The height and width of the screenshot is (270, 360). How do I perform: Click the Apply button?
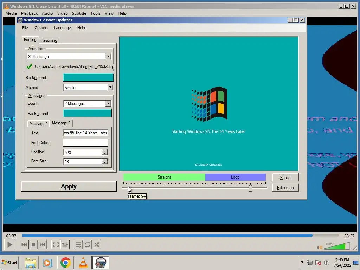click(x=69, y=186)
